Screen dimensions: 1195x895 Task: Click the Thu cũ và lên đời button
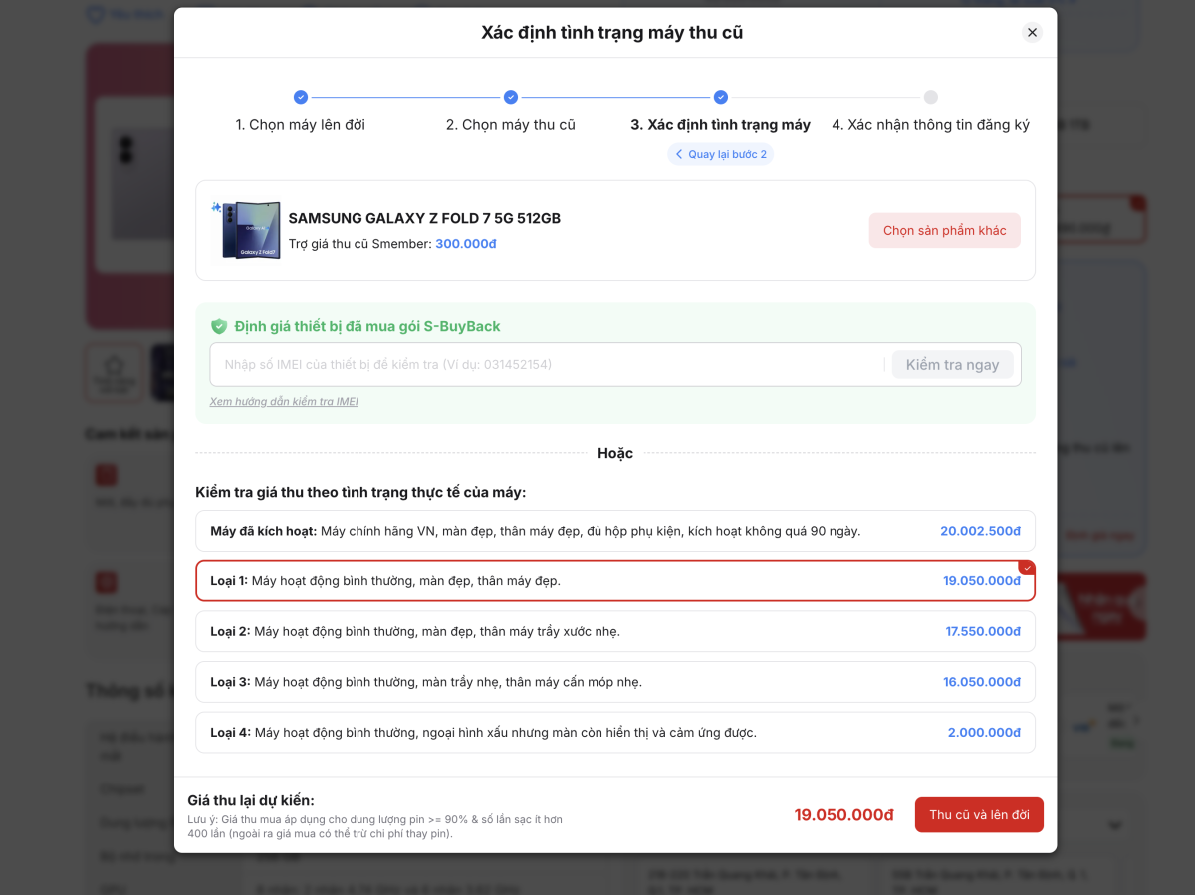tap(979, 815)
